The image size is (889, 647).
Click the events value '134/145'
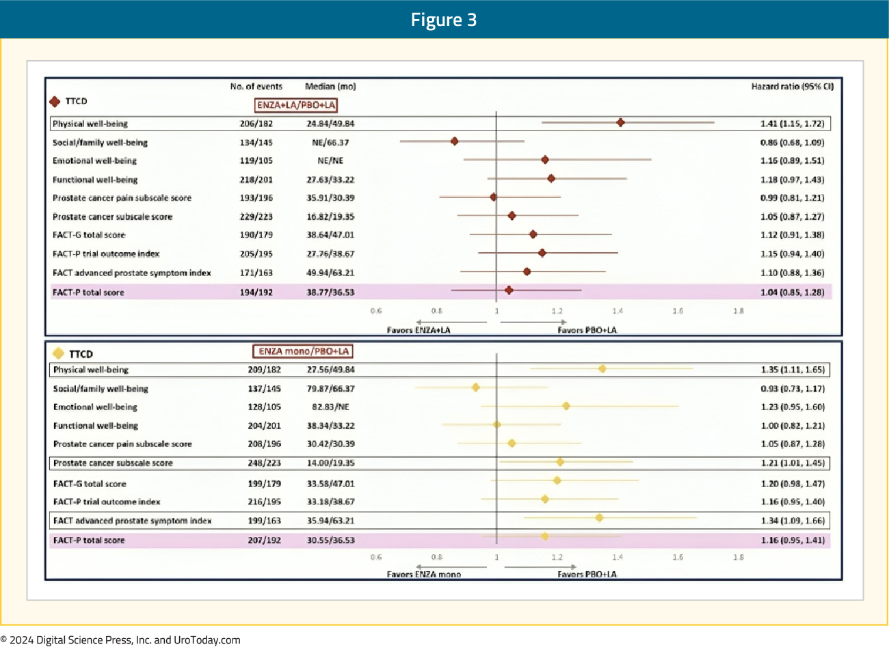click(256, 143)
